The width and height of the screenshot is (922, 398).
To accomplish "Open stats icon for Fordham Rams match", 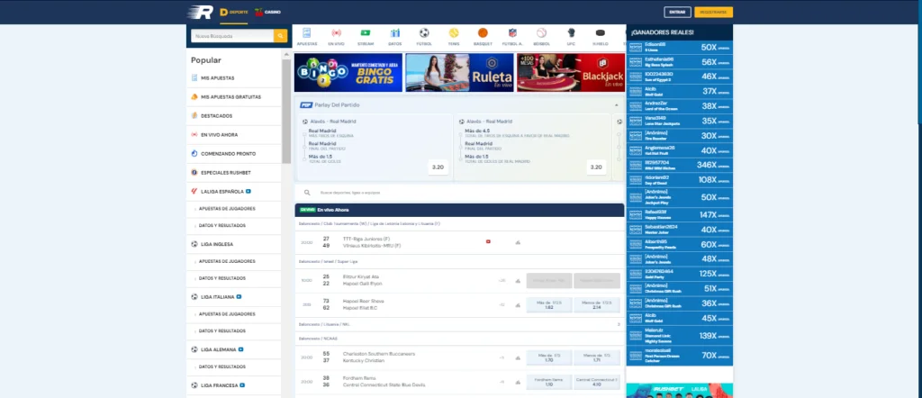I will coord(518,382).
